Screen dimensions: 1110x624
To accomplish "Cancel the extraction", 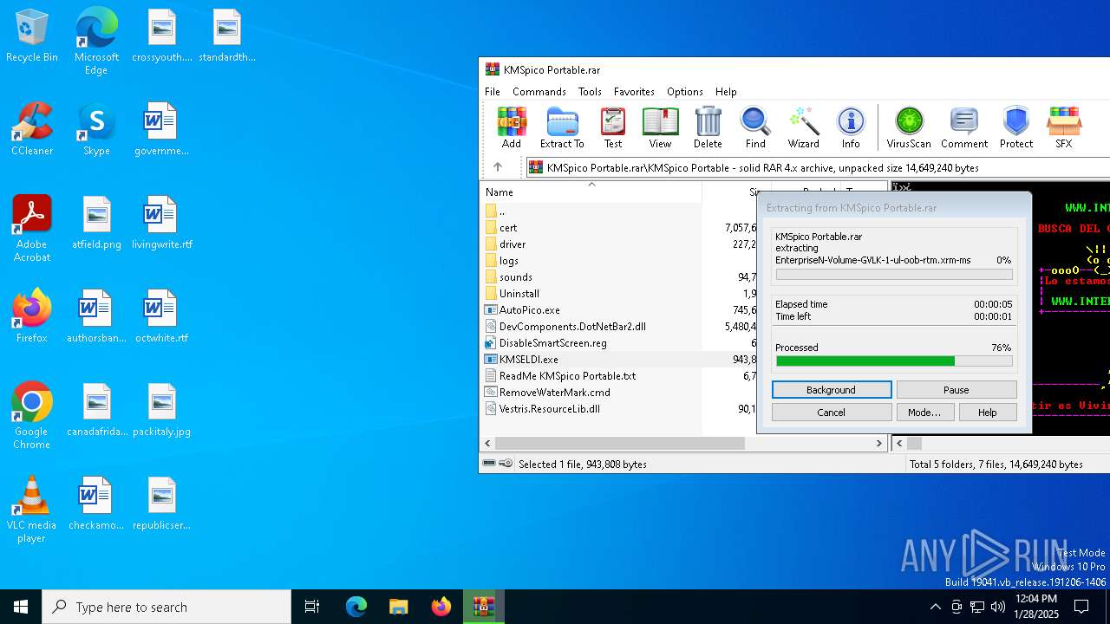I will pos(832,413).
